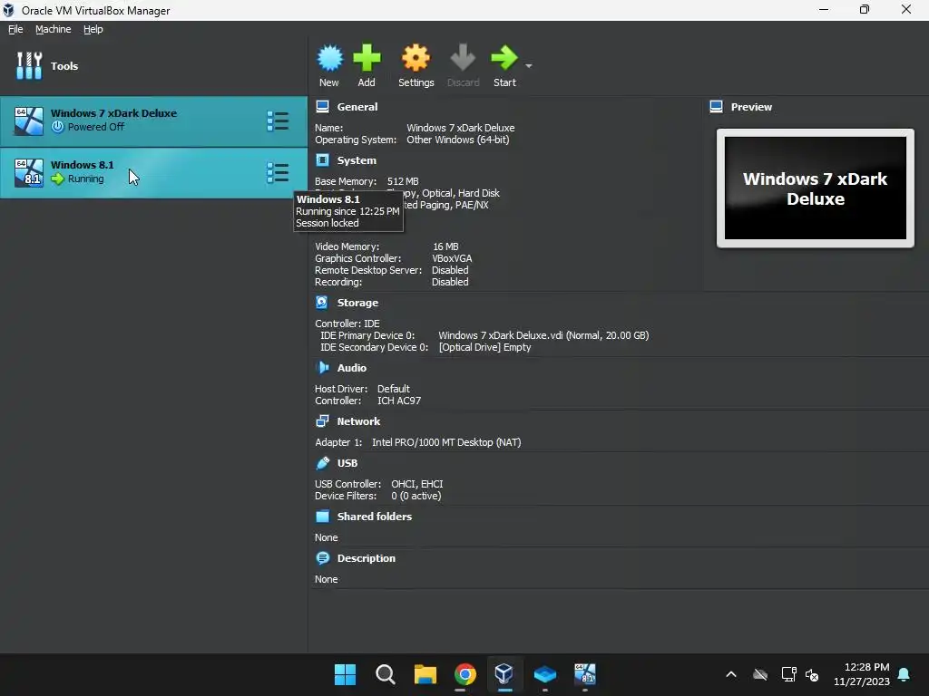
Task: Open Google Chrome from taskbar
Action: click(465, 674)
